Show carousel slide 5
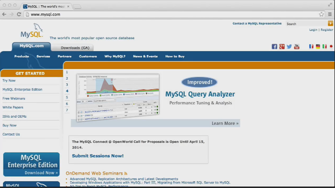This screenshot has height=188, width=335. point(67,97)
